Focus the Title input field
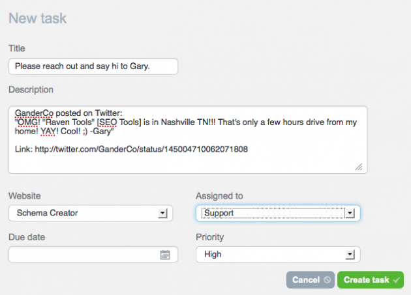The image size is (411, 295). tap(93, 66)
